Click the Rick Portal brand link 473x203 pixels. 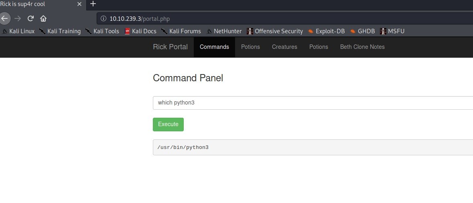[170, 47]
